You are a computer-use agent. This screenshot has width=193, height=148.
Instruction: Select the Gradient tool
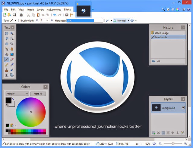pos(12,54)
